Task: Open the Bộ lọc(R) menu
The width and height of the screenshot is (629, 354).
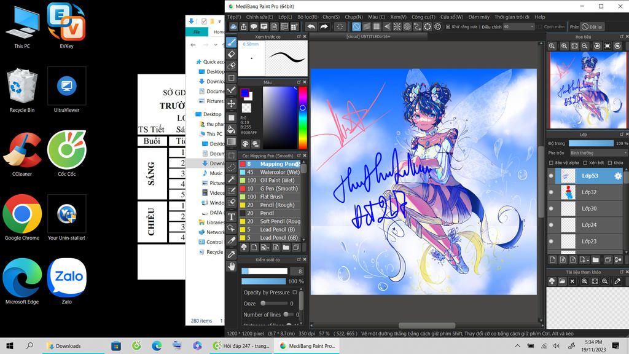Action: [307, 17]
